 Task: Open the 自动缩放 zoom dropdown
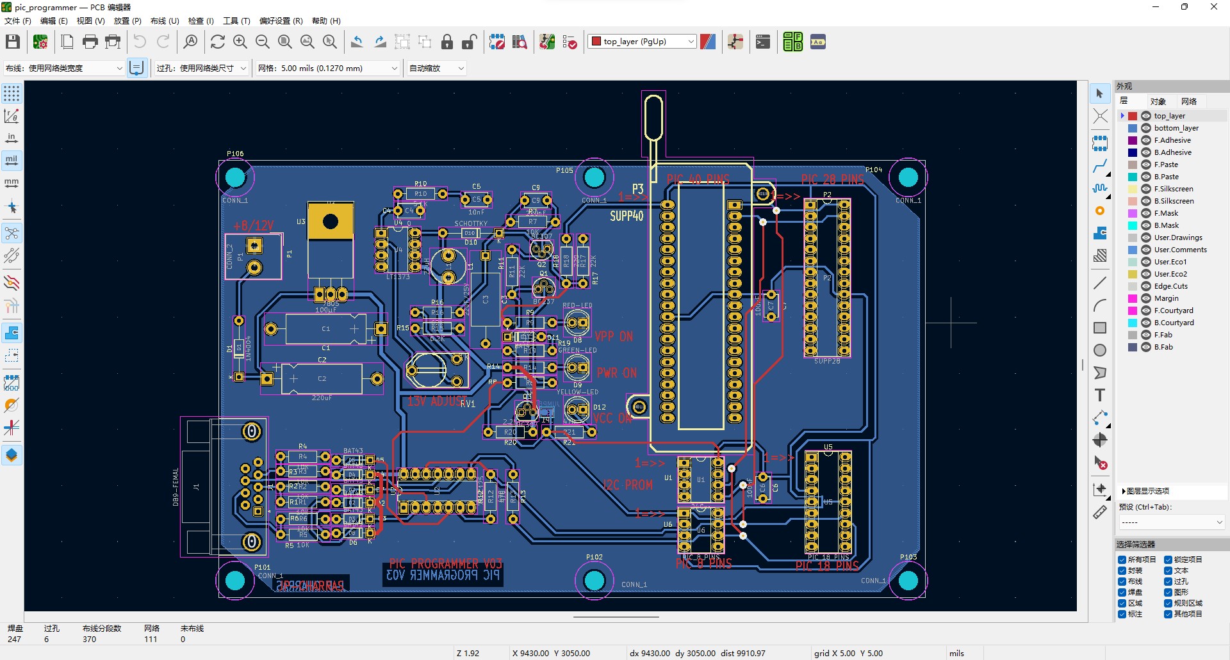pyautogui.click(x=436, y=68)
